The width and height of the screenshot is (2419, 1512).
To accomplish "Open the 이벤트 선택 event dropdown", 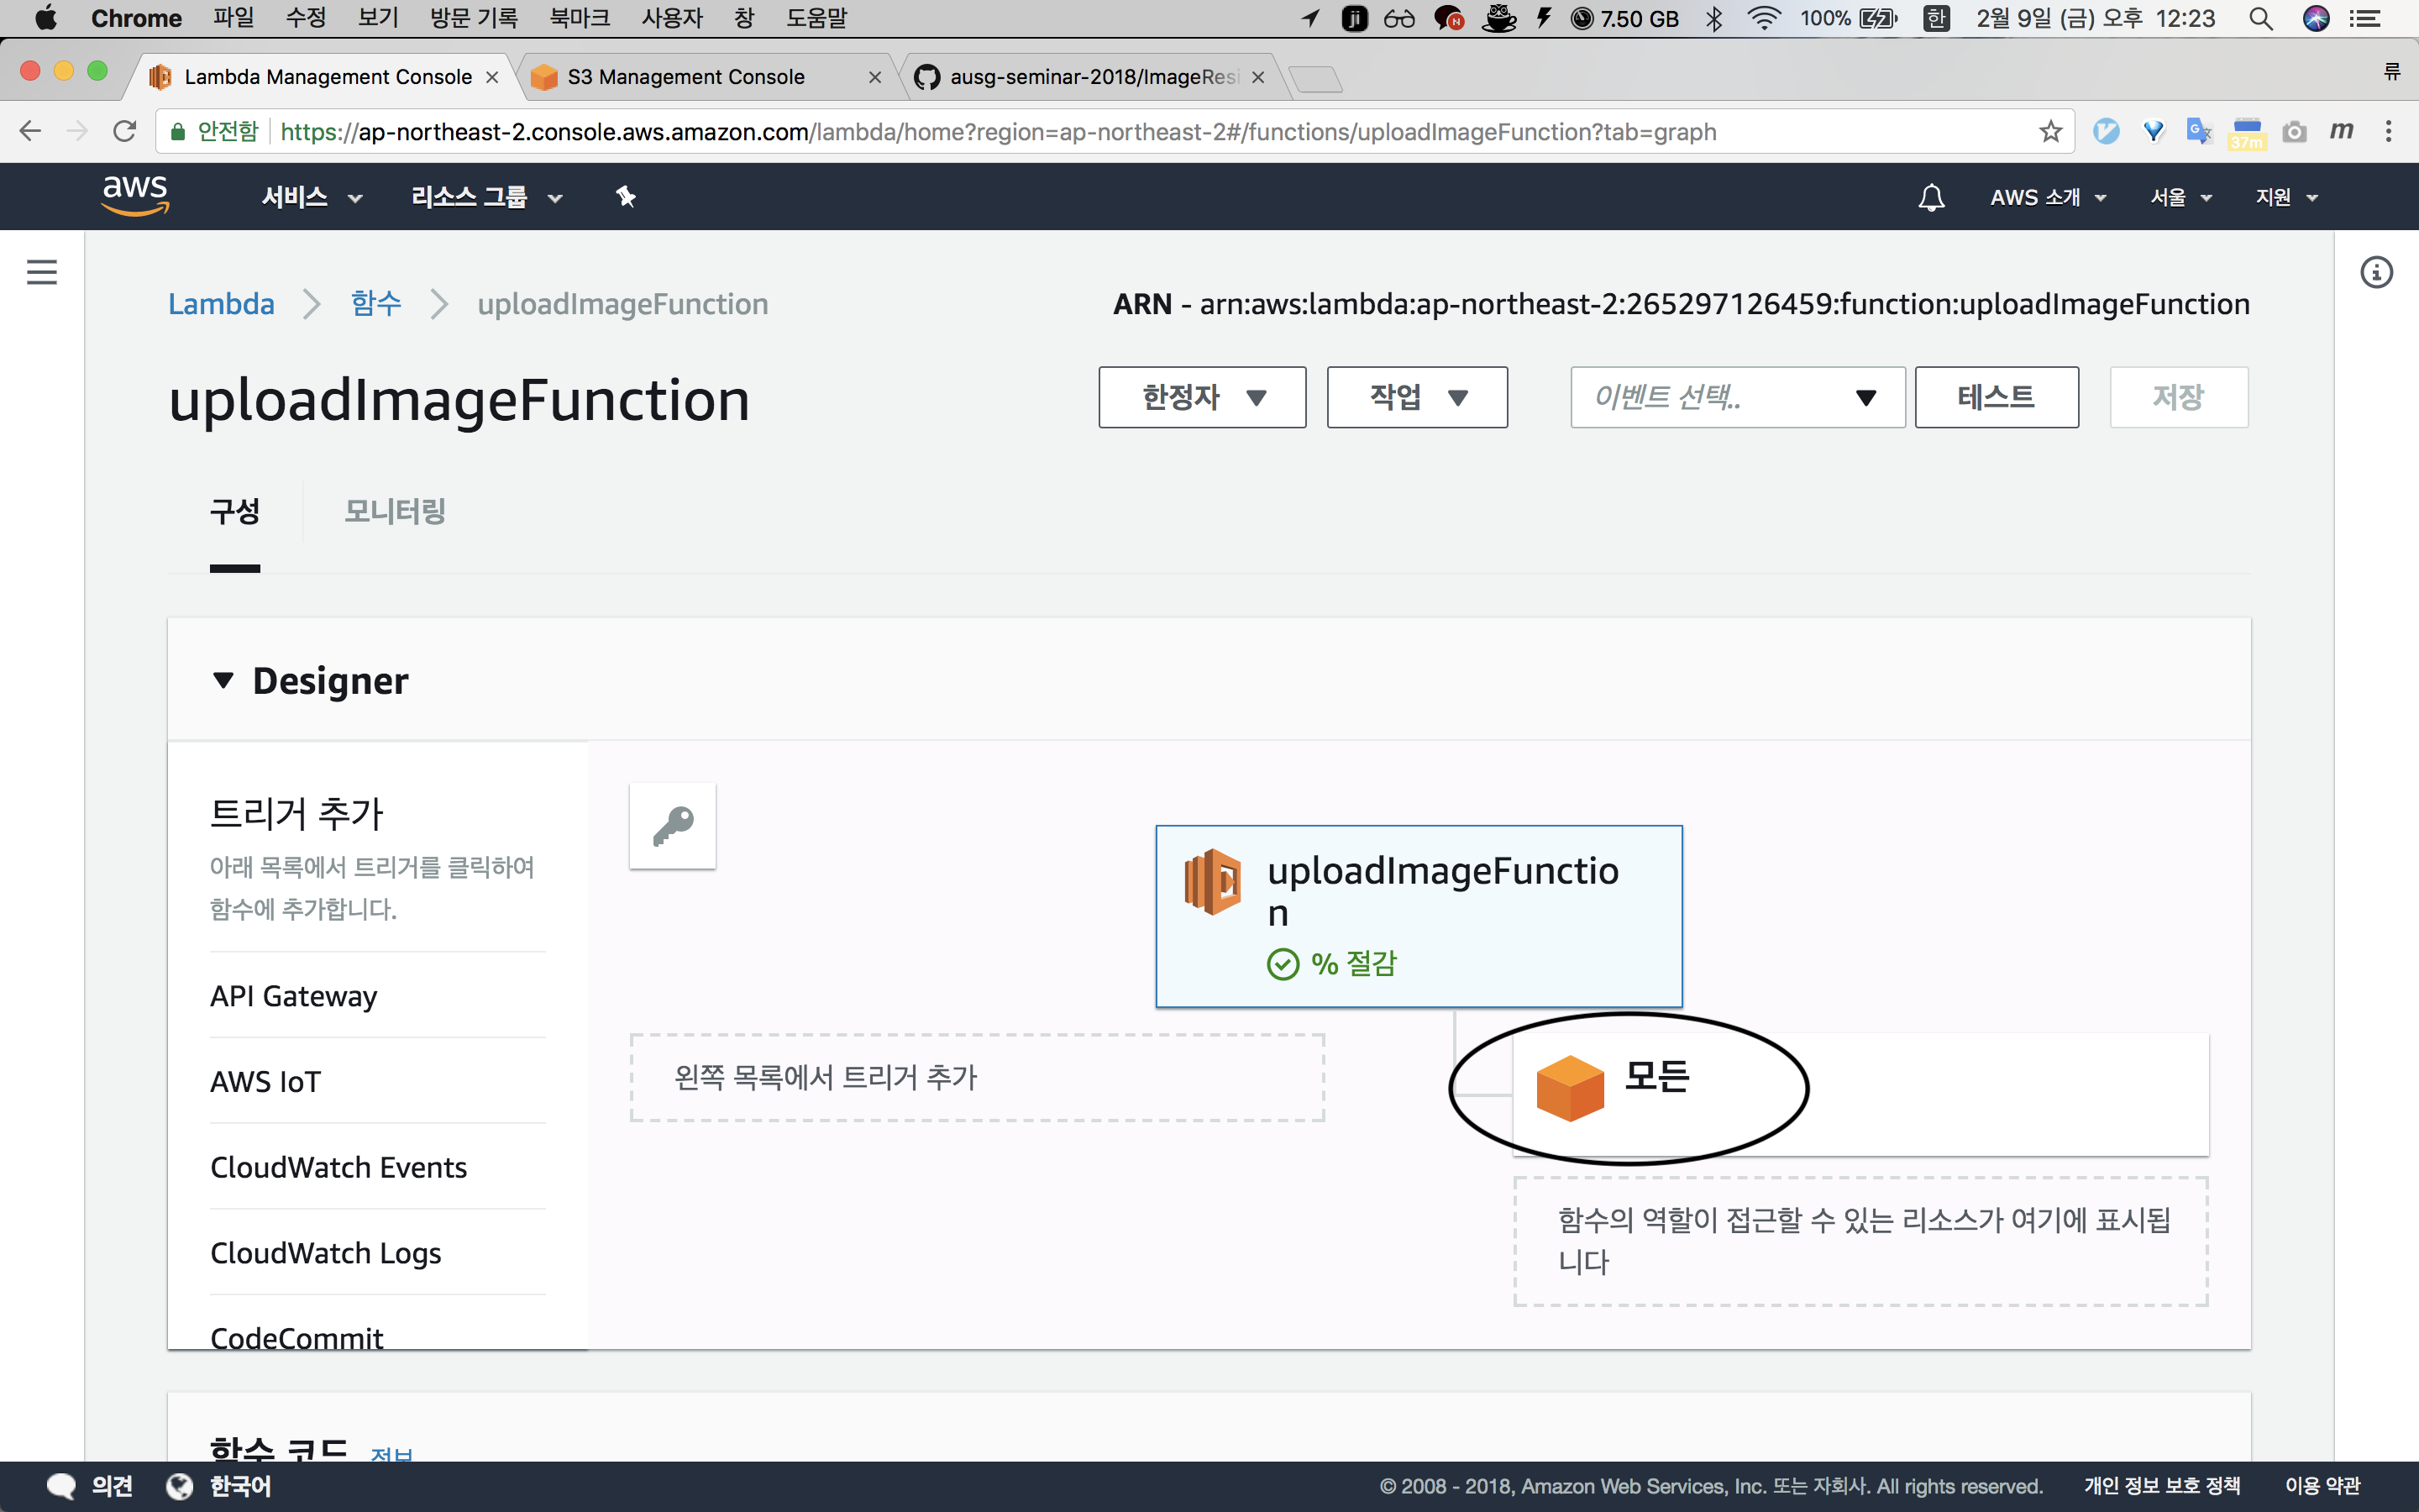I will (1736, 398).
